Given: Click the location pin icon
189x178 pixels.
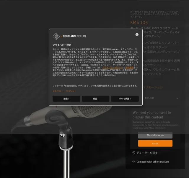Looking at the screenshot, I should coord(134,153).
